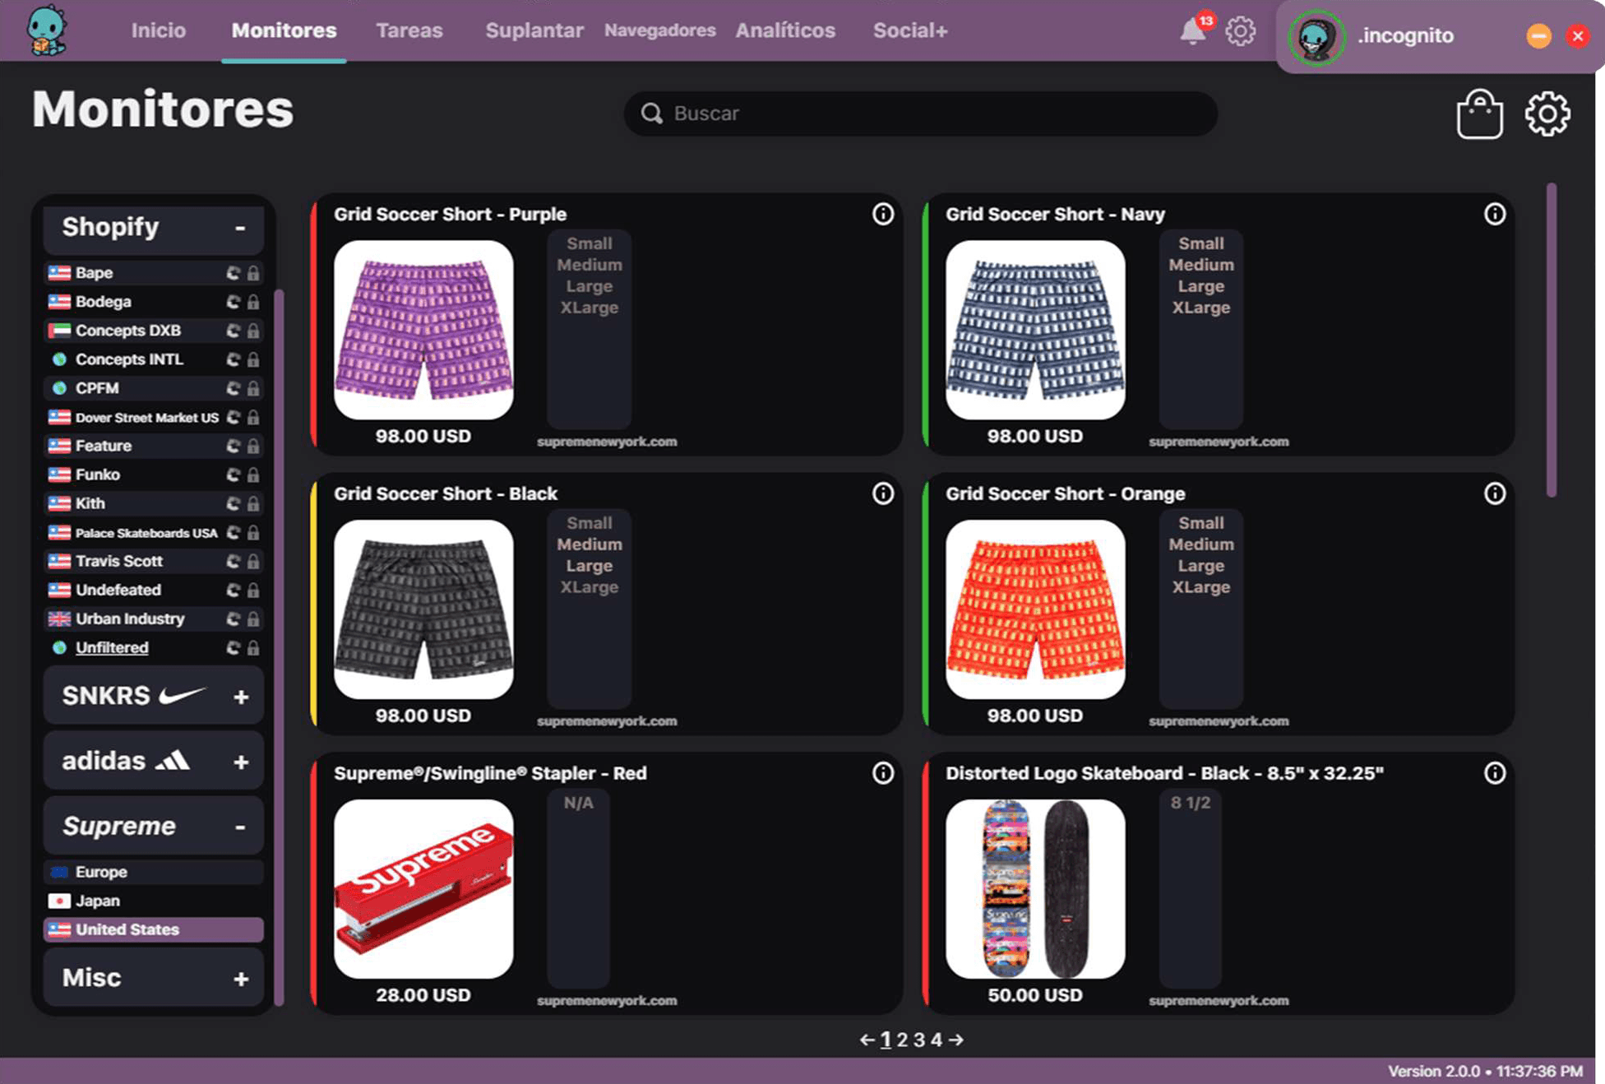The image size is (1605, 1084).
Task: Toggle lock for Feature monitor
Action: point(253,446)
